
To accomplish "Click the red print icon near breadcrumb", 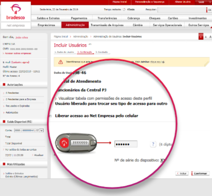I will point(201,37).
